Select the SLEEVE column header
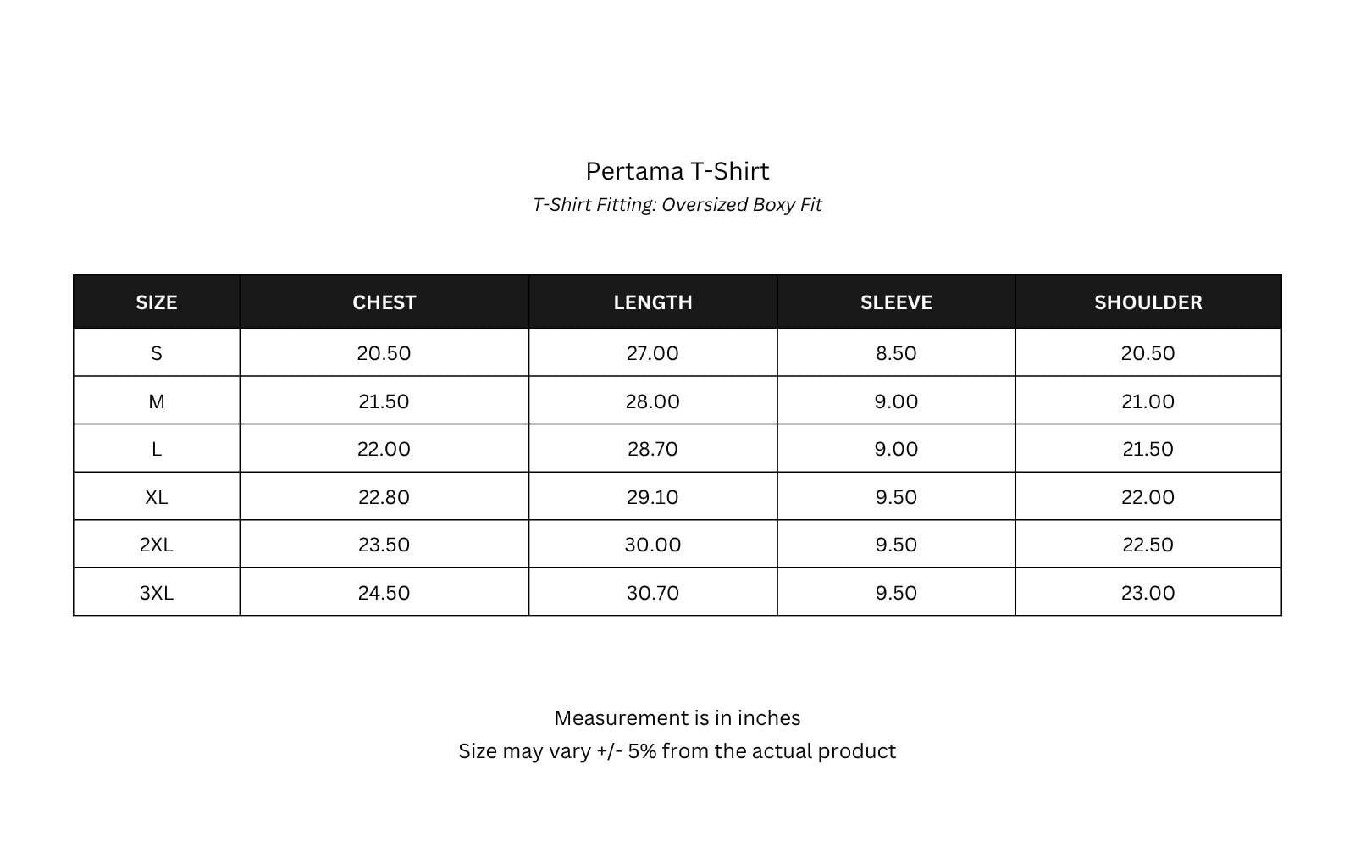This screenshot has height=847, width=1355. (896, 302)
